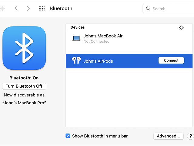Connect to John's AirPods
194x146 pixels.
point(171,61)
